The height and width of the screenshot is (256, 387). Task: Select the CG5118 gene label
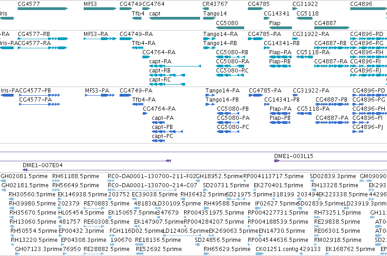point(307,13)
